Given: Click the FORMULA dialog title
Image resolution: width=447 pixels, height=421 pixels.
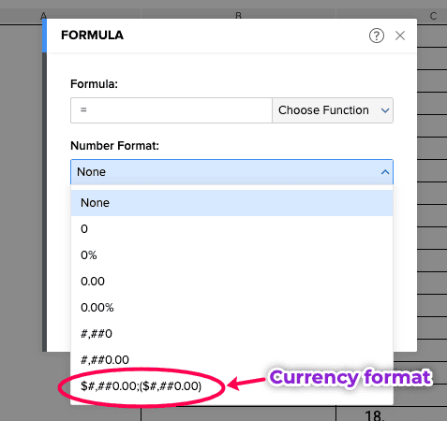Looking at the screenshot, I should 92,36.
